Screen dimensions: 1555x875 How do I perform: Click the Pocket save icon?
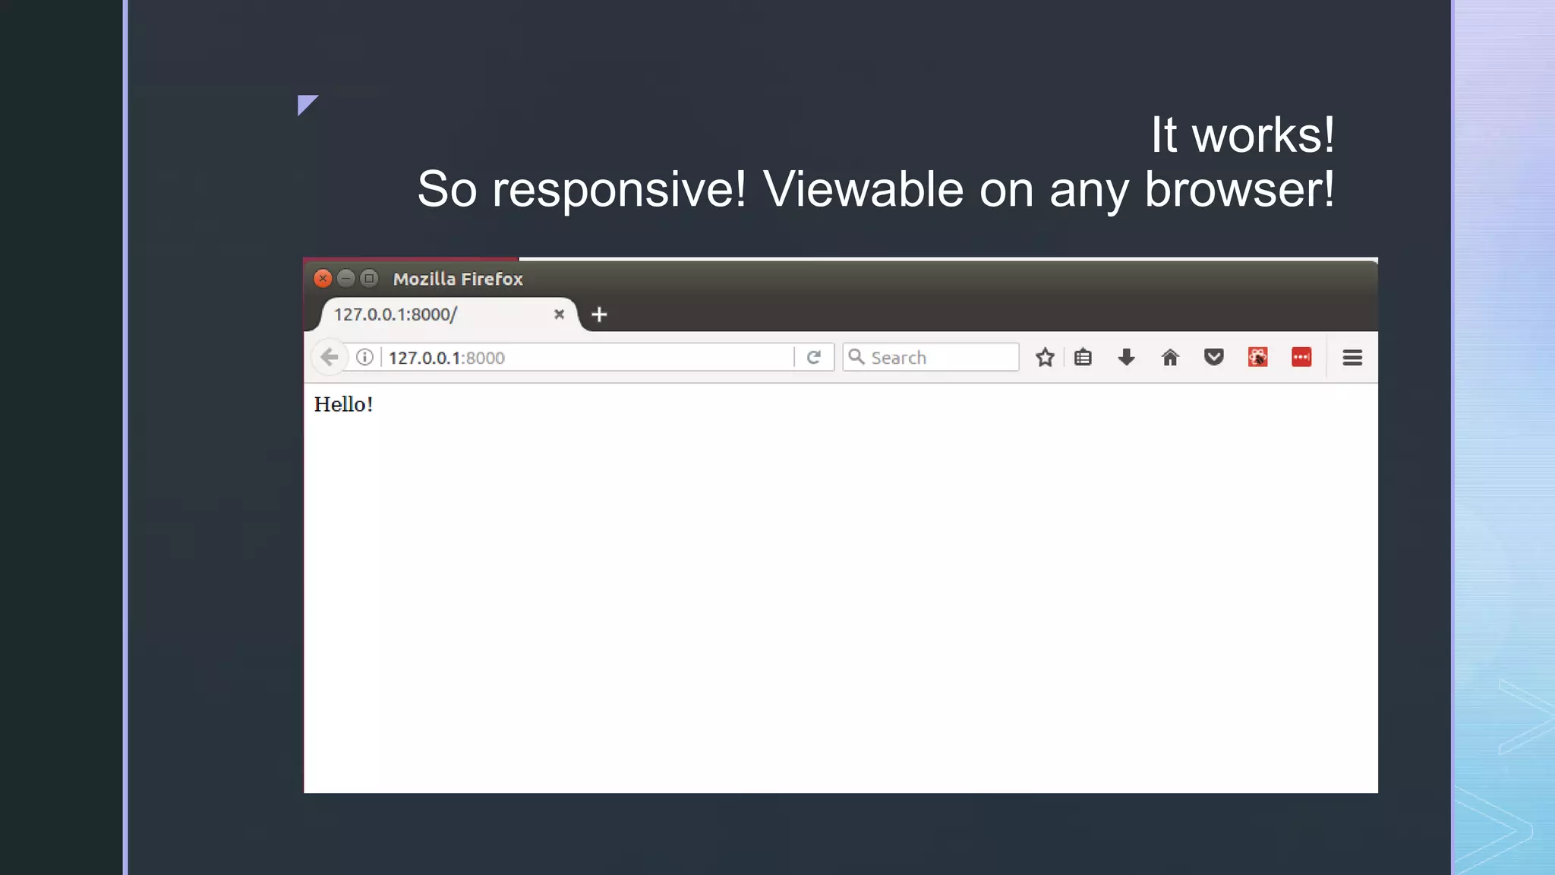[x=1214, y=357]
